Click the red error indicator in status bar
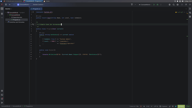 click(141, 106)
